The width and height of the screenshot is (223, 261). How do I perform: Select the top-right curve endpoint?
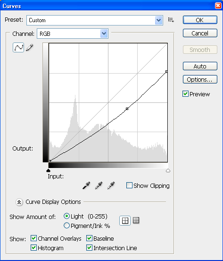click(x=166, y=71)
